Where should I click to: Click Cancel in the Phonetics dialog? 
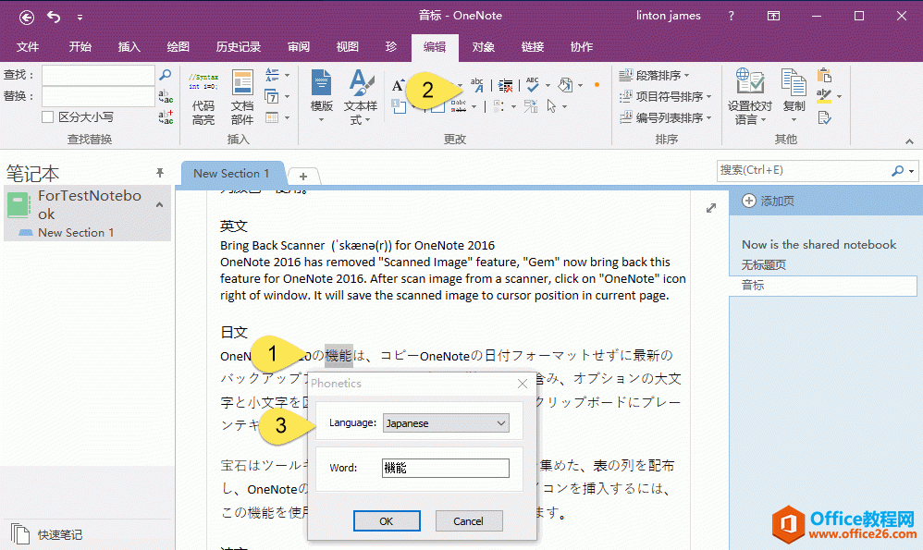tap(469, 521)
